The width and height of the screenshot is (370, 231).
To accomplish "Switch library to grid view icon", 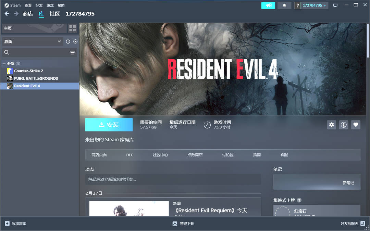I will pos(72,28).
